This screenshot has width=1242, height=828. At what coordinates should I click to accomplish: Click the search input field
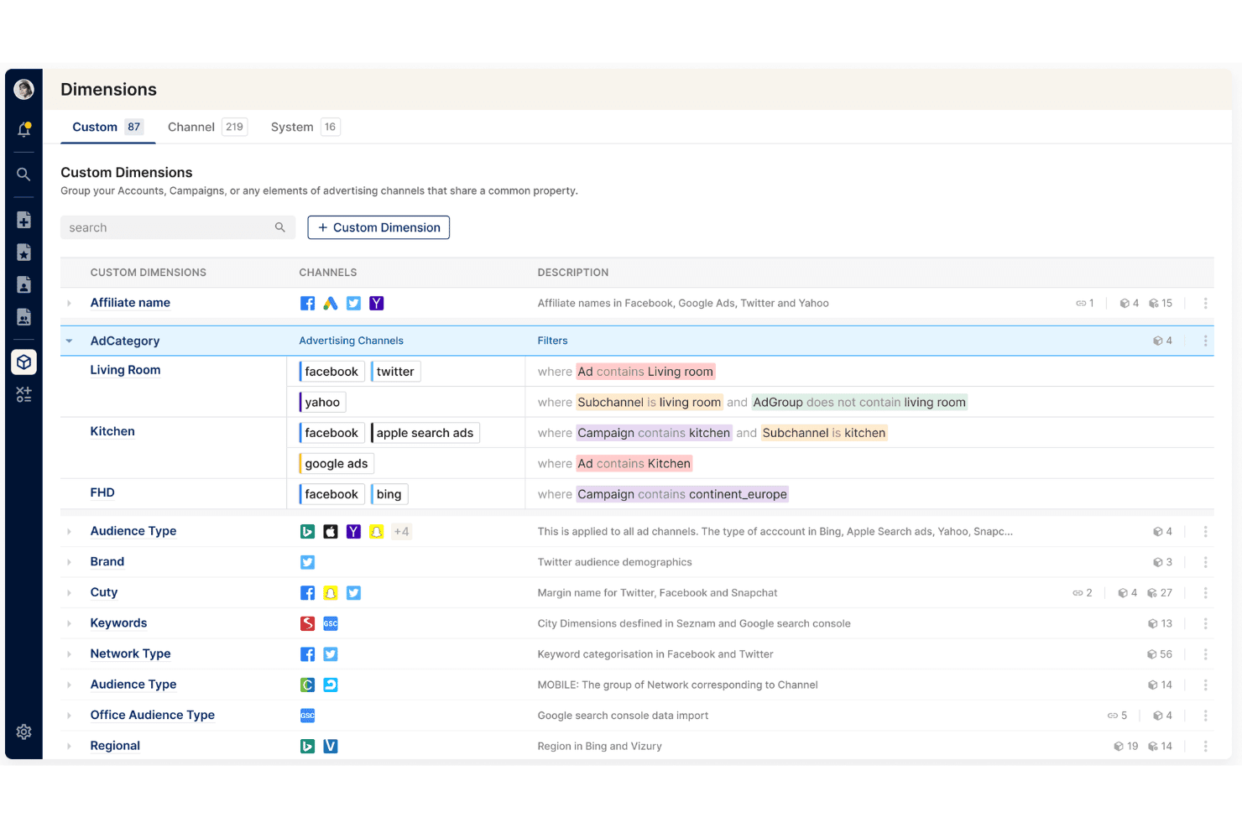tap(178, 227)
